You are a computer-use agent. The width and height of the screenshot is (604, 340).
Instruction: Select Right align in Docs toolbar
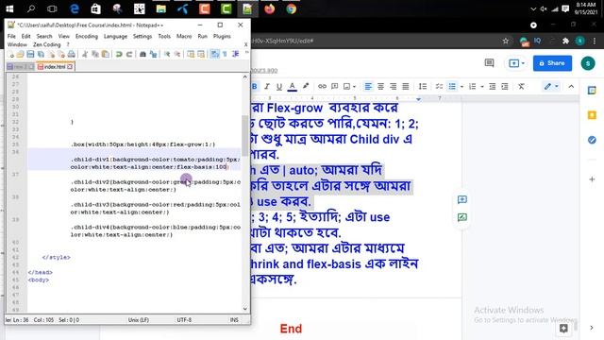point(393,86)
